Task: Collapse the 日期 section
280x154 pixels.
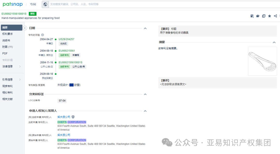Action: [145, 28]
